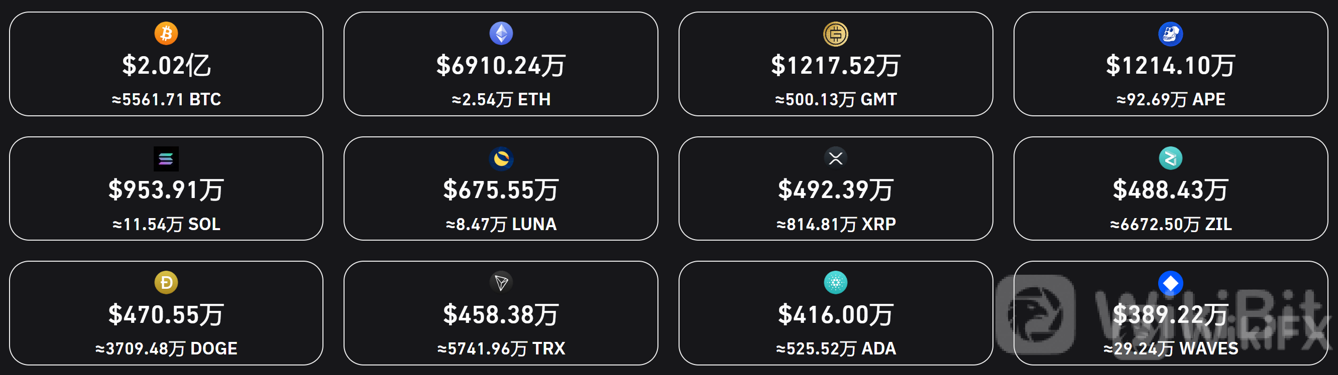The height and width of the screenshot is (375, 1338).
Task: Select the ≈500.13万 GMT text
Action: tap(836, 100)
